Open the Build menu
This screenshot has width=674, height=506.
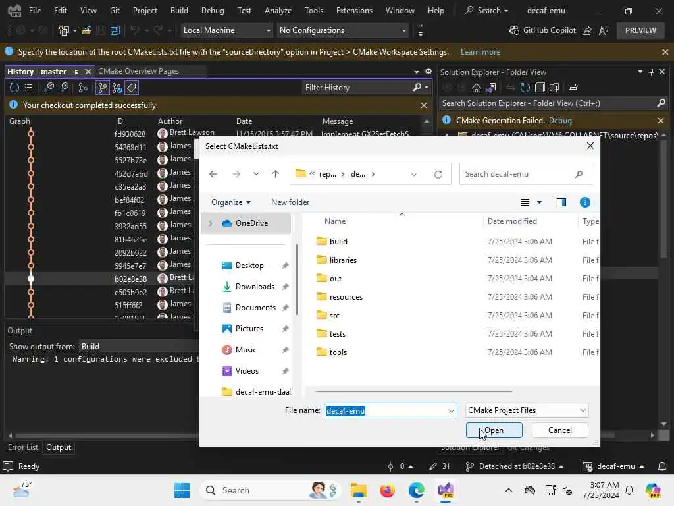pyautogui.click(x=179, y=11)
